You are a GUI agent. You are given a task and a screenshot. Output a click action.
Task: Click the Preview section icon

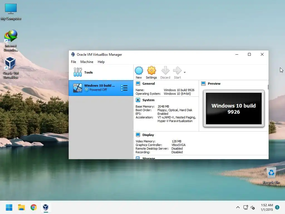pos(203,84)
